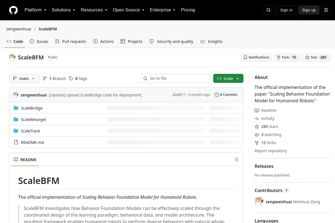Click Report repository link

click(x=271, y=151)
